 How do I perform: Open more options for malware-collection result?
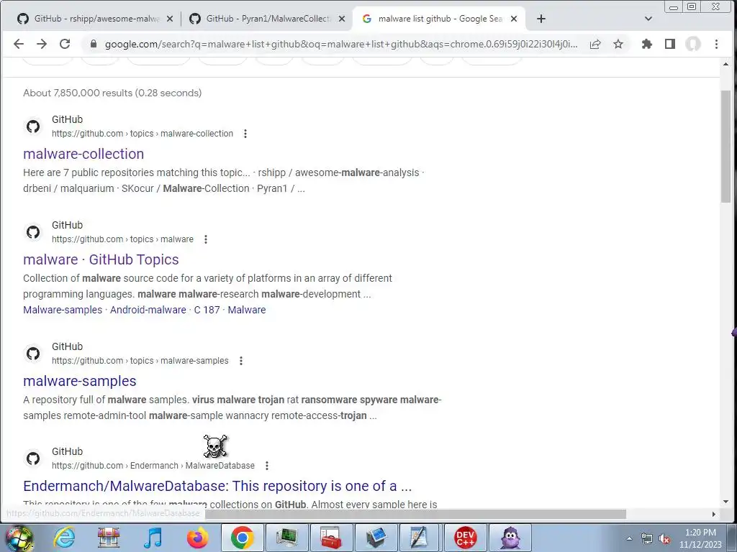point(245,134)
